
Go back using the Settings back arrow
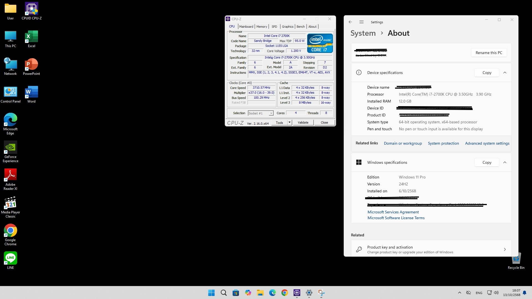[350, 22]
